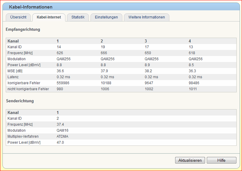Click the Kabel-Informationen title bar
This screenshot has height=171, width=242.
click(x=31, y=7)
